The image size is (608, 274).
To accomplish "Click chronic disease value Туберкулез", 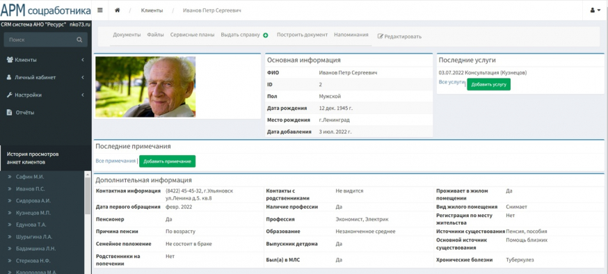I will point(520,259).
